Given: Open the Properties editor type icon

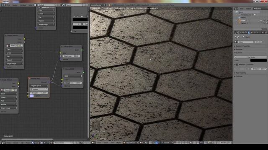Looking at the screenshot, I should tap(236, 32).
